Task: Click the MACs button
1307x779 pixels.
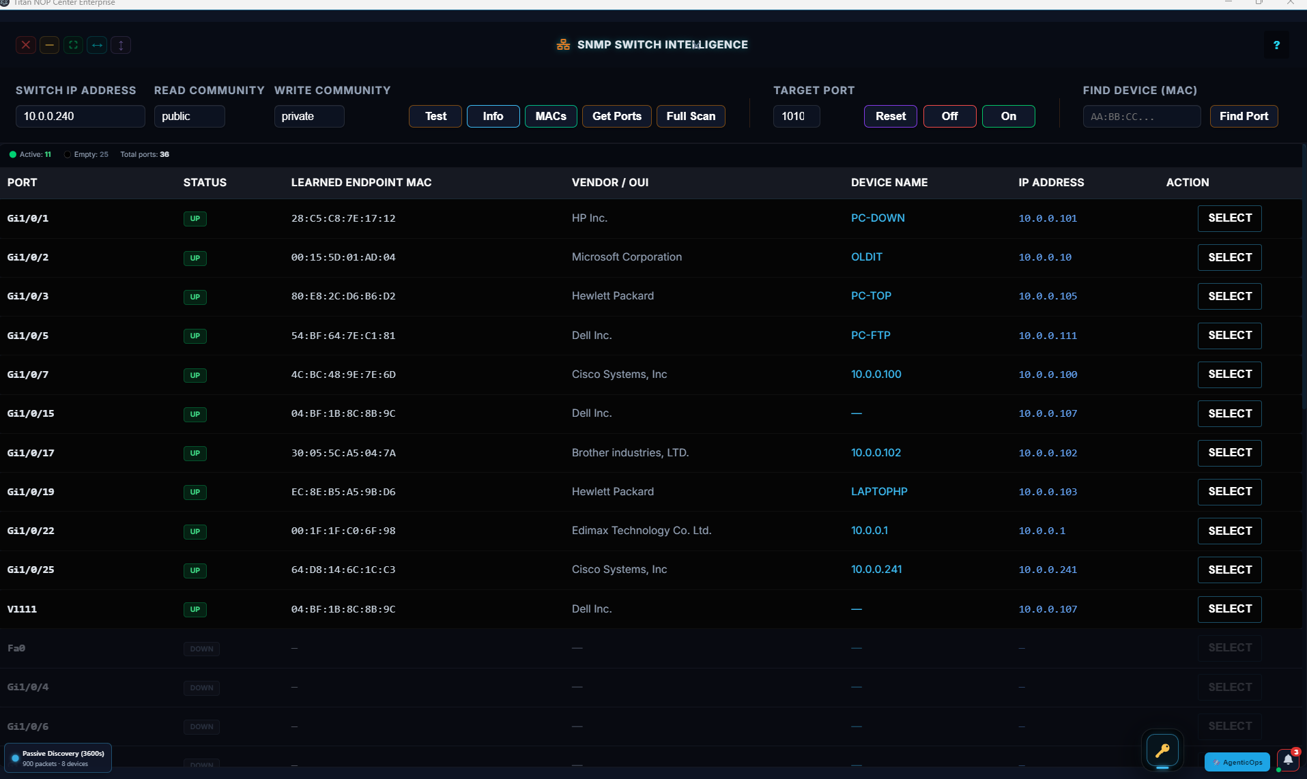Action: point(551,116)
